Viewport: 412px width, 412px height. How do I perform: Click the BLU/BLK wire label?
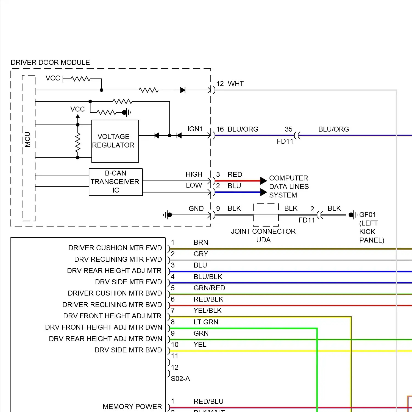pos(208,277)
